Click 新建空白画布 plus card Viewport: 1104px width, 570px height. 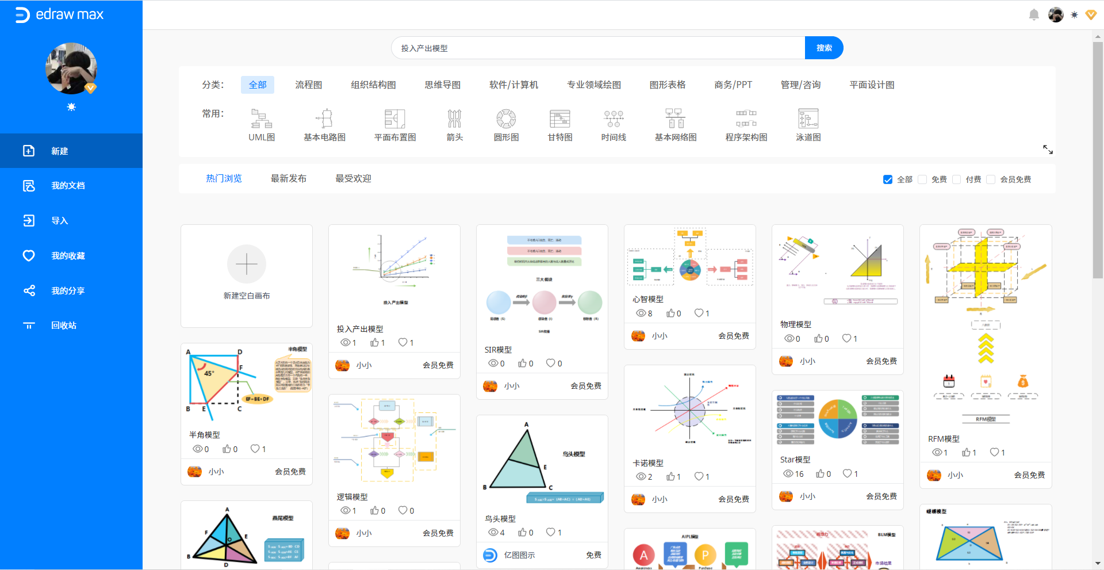[247, 276]
